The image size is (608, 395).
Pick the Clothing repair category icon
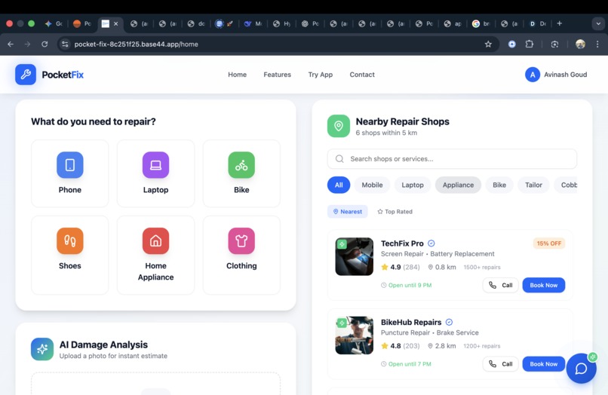pyautogui.click(x=241, y=240)
